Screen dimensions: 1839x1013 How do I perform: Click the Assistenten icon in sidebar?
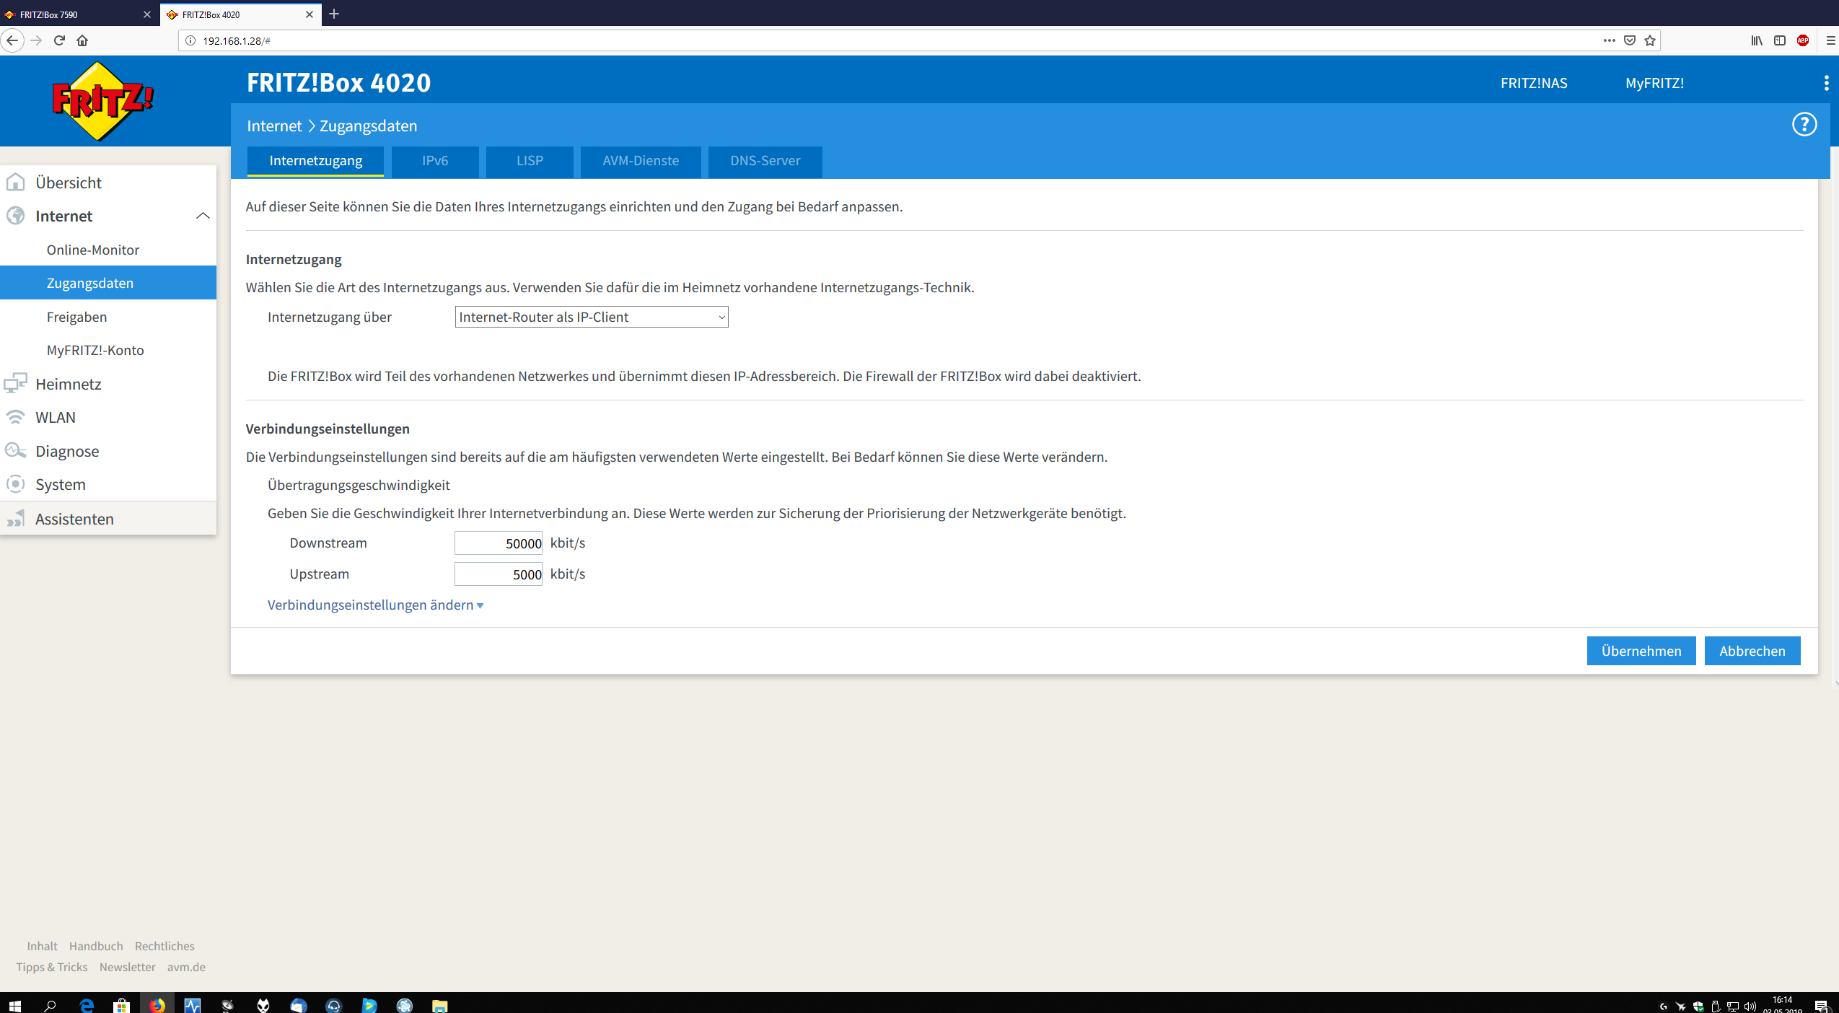15,519
